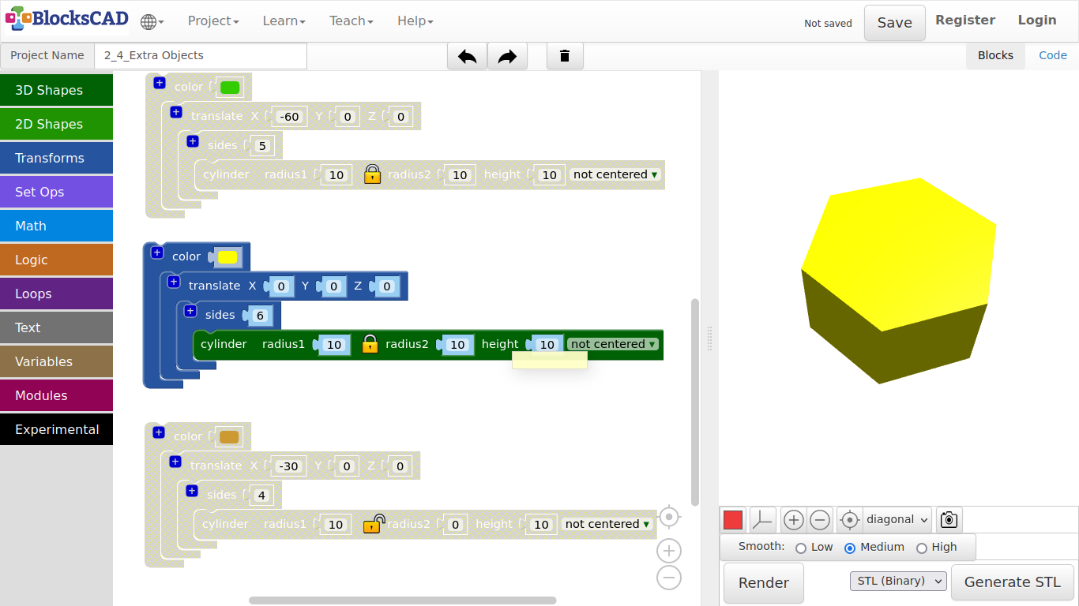Image resolution: width=1079 pixels, height=606 pixels.
Task: Select Low smoothness option
Action: coord(801,548)
